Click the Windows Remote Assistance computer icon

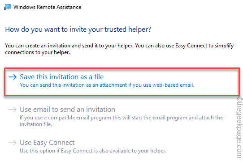(8, 7)
